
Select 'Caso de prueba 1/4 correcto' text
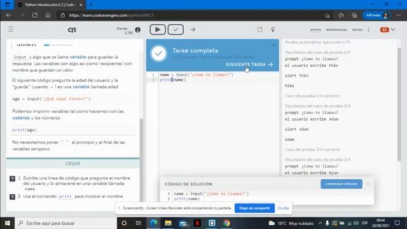pyautogui.click(x=312, y=96)
